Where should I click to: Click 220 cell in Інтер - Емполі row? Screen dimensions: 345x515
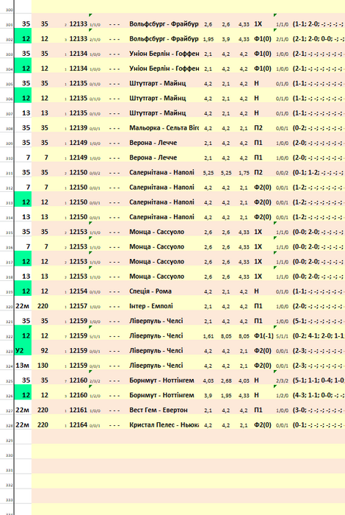43,306
